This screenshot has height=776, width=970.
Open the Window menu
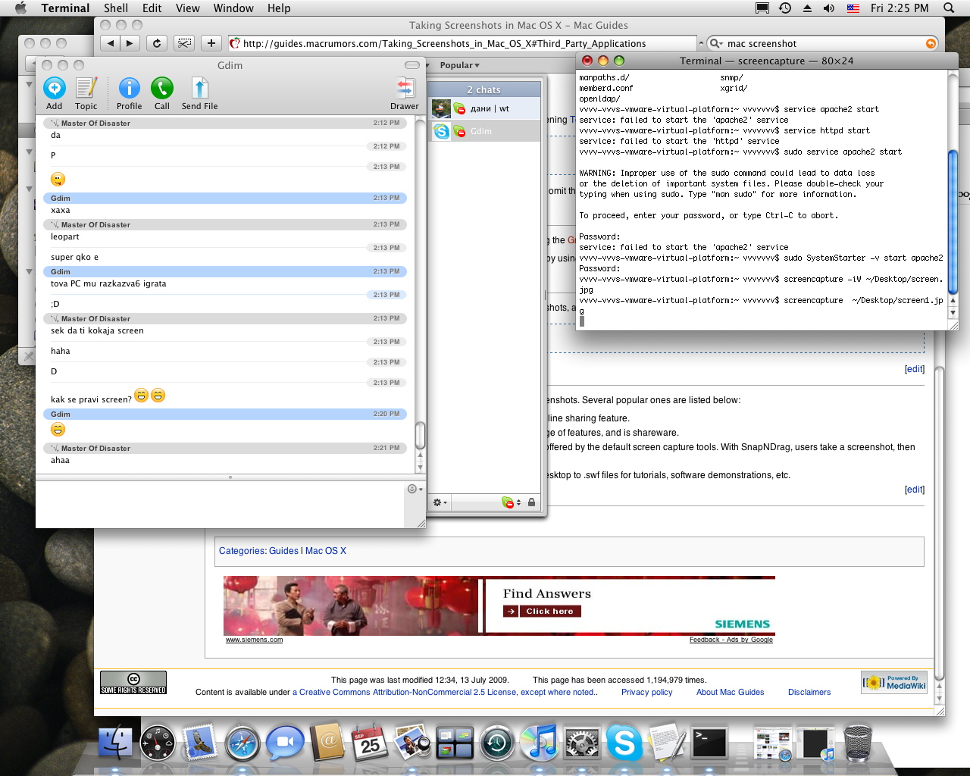point(233,8)
